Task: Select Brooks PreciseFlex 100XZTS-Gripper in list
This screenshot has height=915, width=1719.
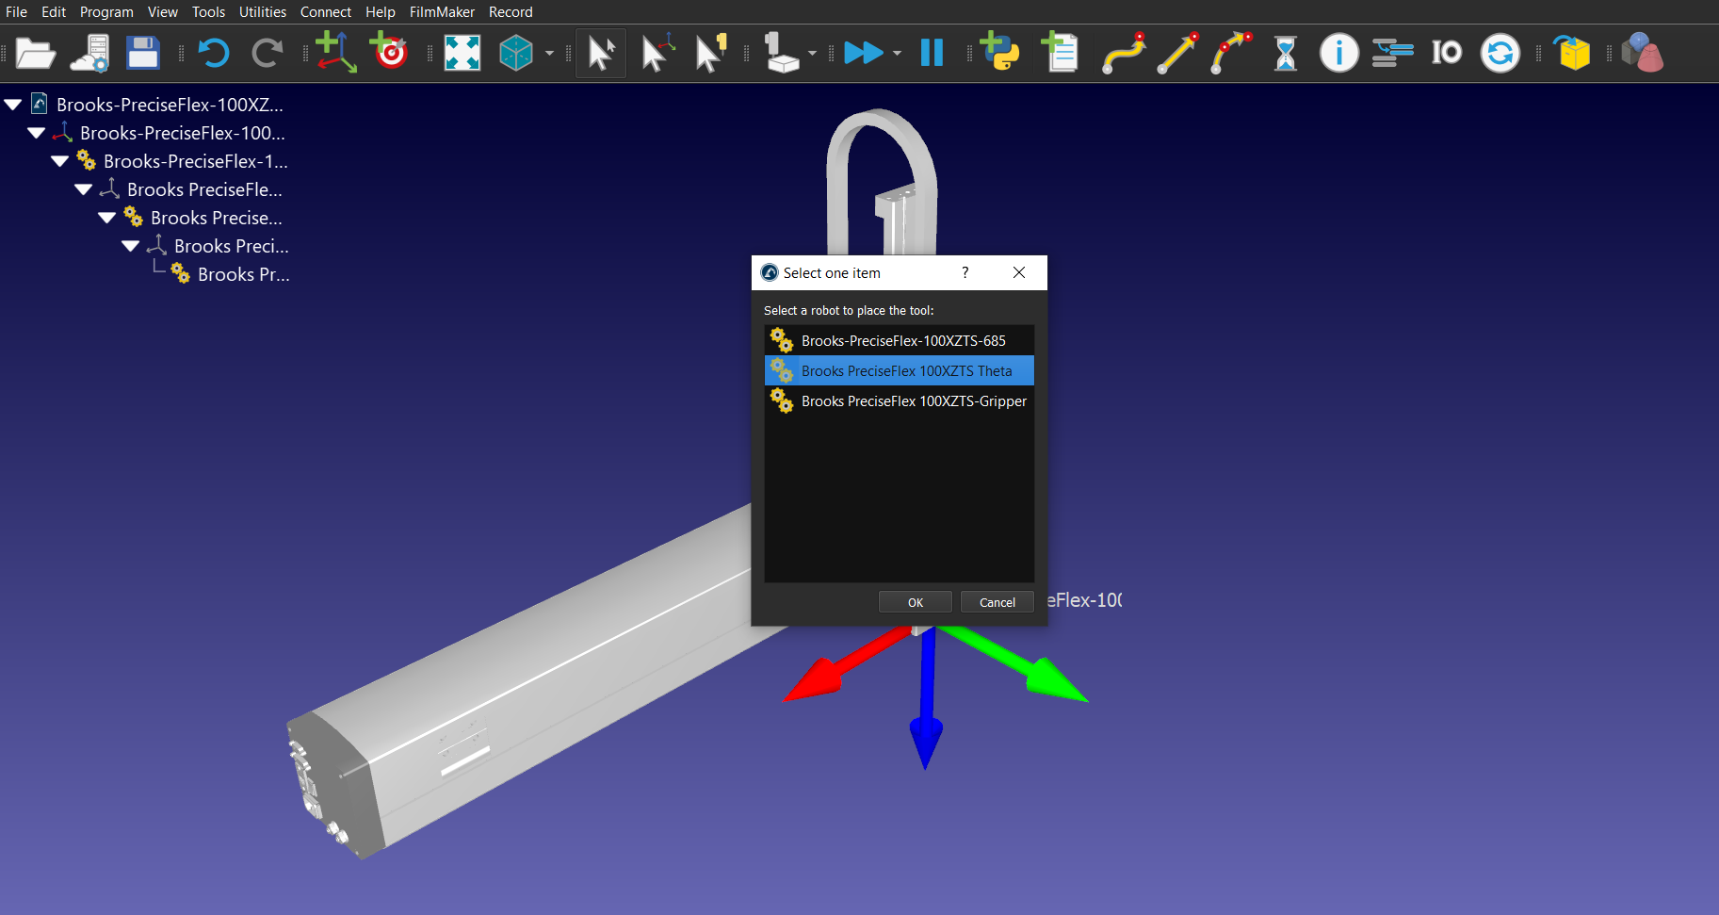Action: click(x=913, y=401)
